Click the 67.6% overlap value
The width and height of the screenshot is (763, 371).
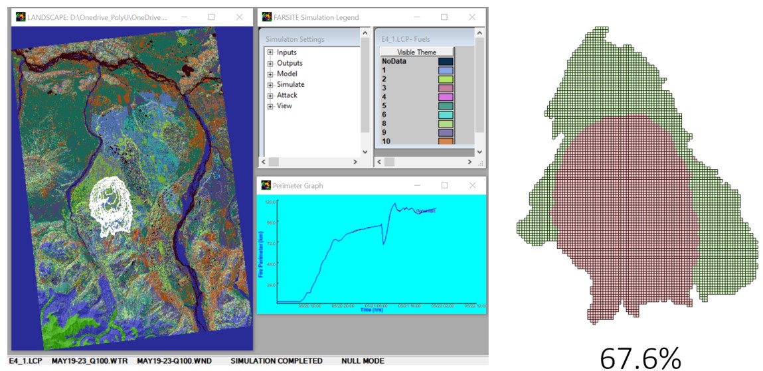click(x=640, y=359)
